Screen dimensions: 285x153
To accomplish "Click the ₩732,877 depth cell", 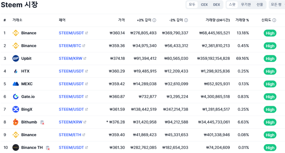I will coord(147,97).
